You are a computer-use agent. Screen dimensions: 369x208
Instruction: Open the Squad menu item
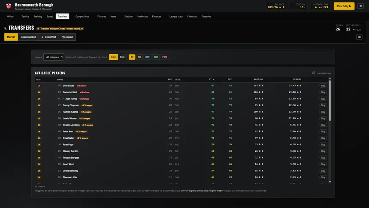50,16
